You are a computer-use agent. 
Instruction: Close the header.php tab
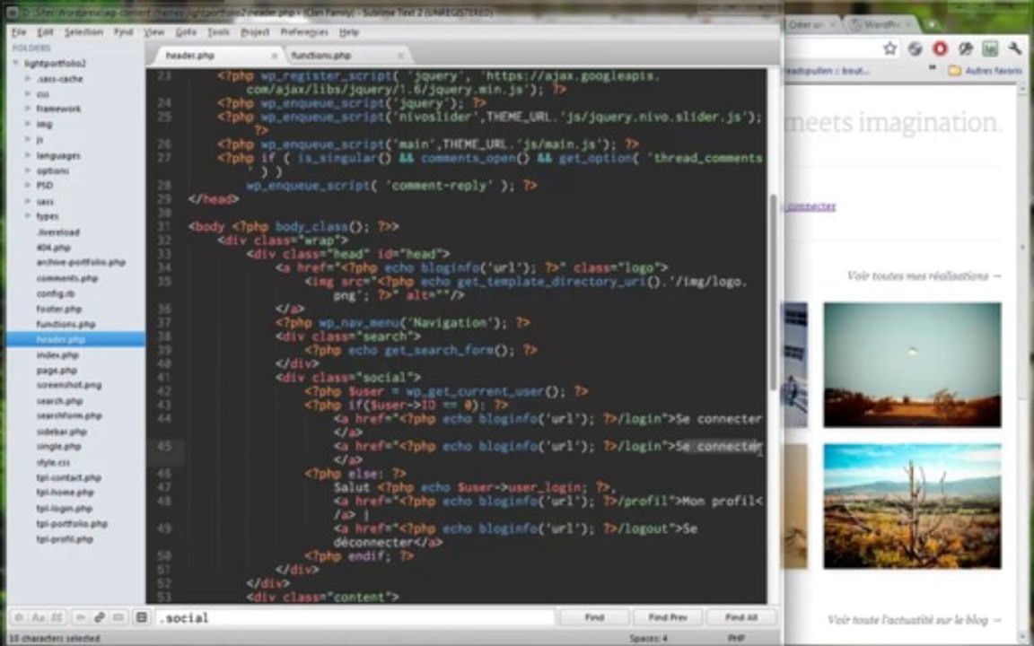[x=275, y=56]
